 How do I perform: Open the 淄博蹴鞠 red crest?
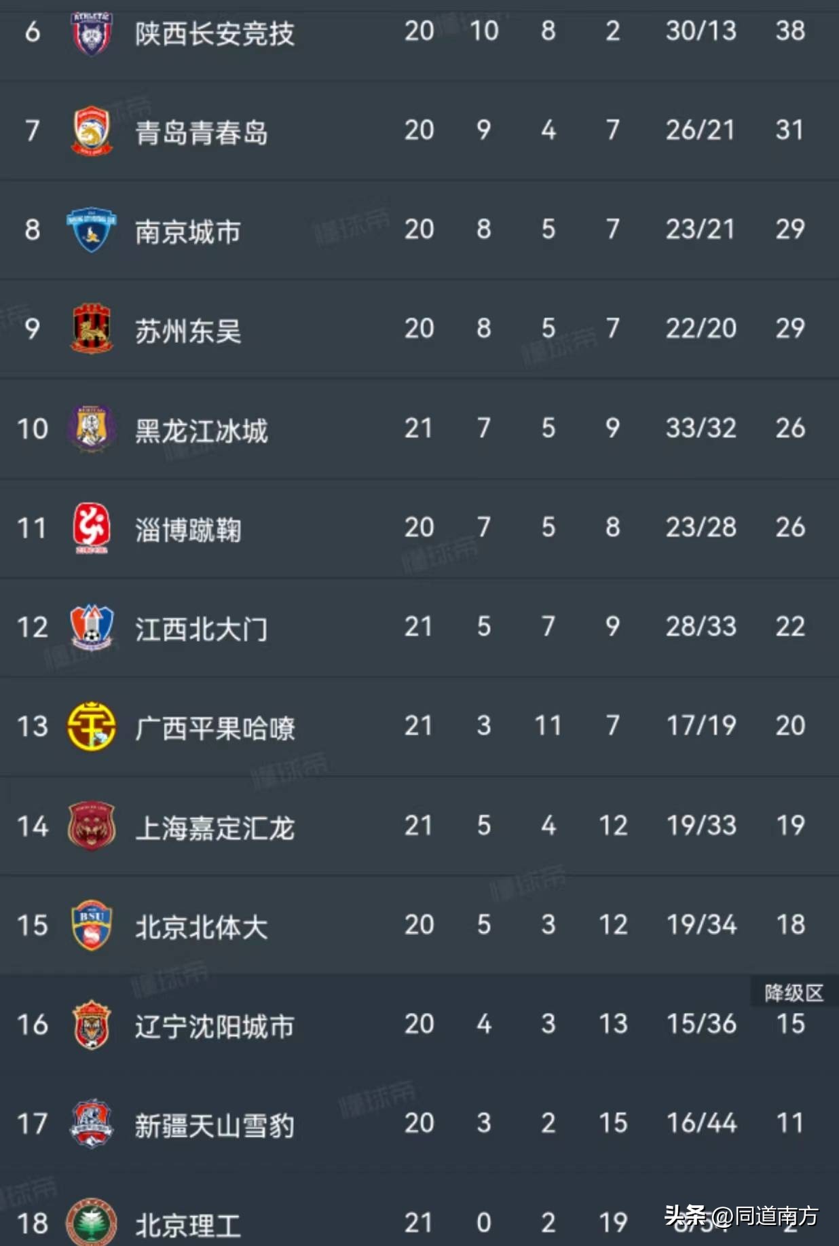click(x=89, y=528)
